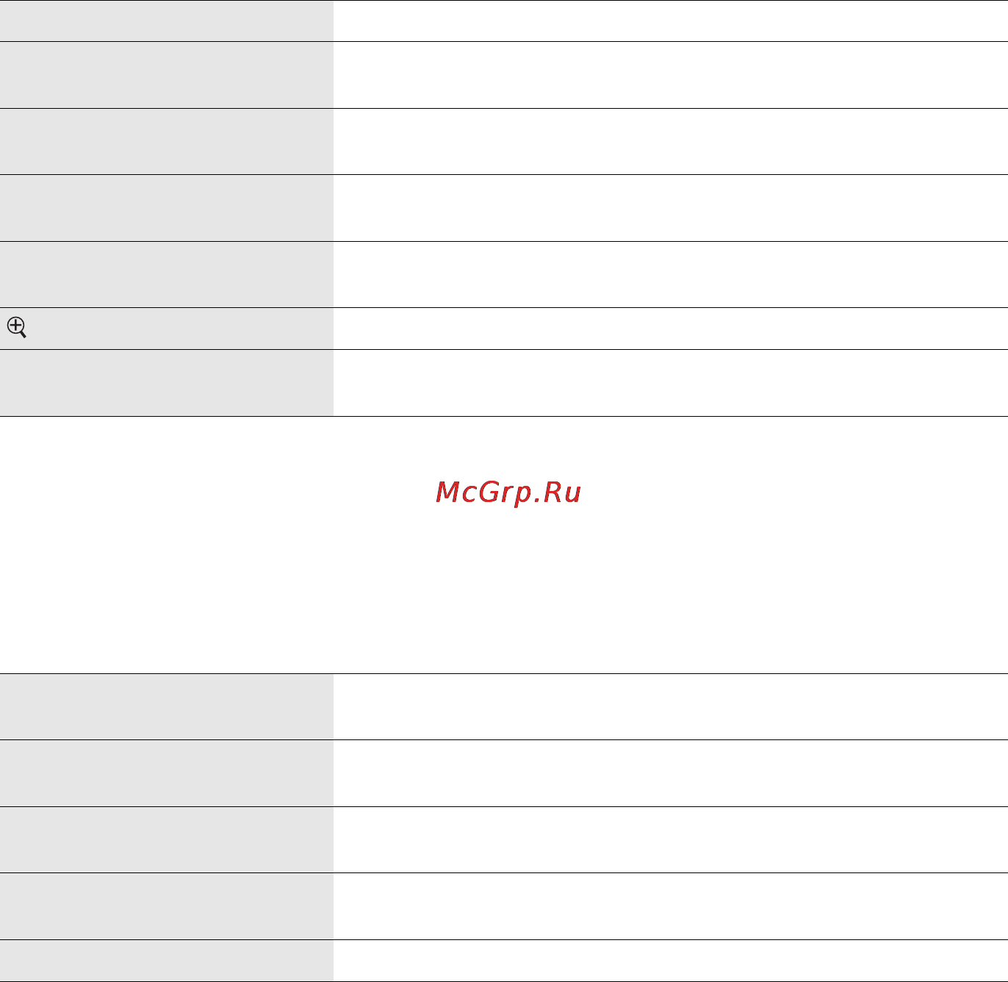This screenshot has width=1008, height=982.
Task: Click the zoom-in magnifier icon
Action: (x=17, y=327)
